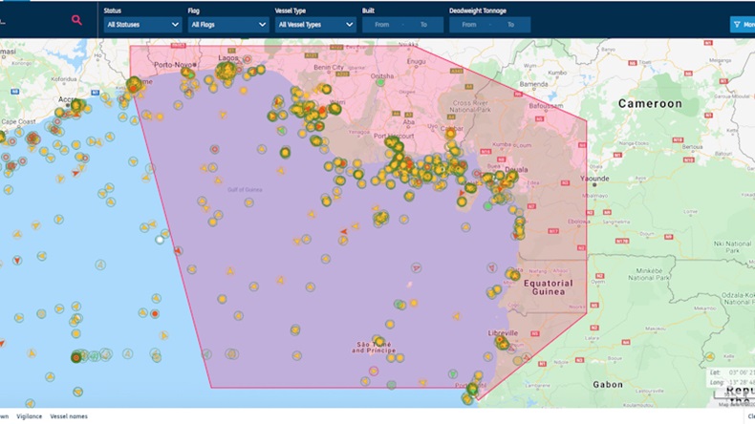Screen dimensions: 755x424
Task: Click the green vessel marker southwest of Douala
Action: [487, 206]
